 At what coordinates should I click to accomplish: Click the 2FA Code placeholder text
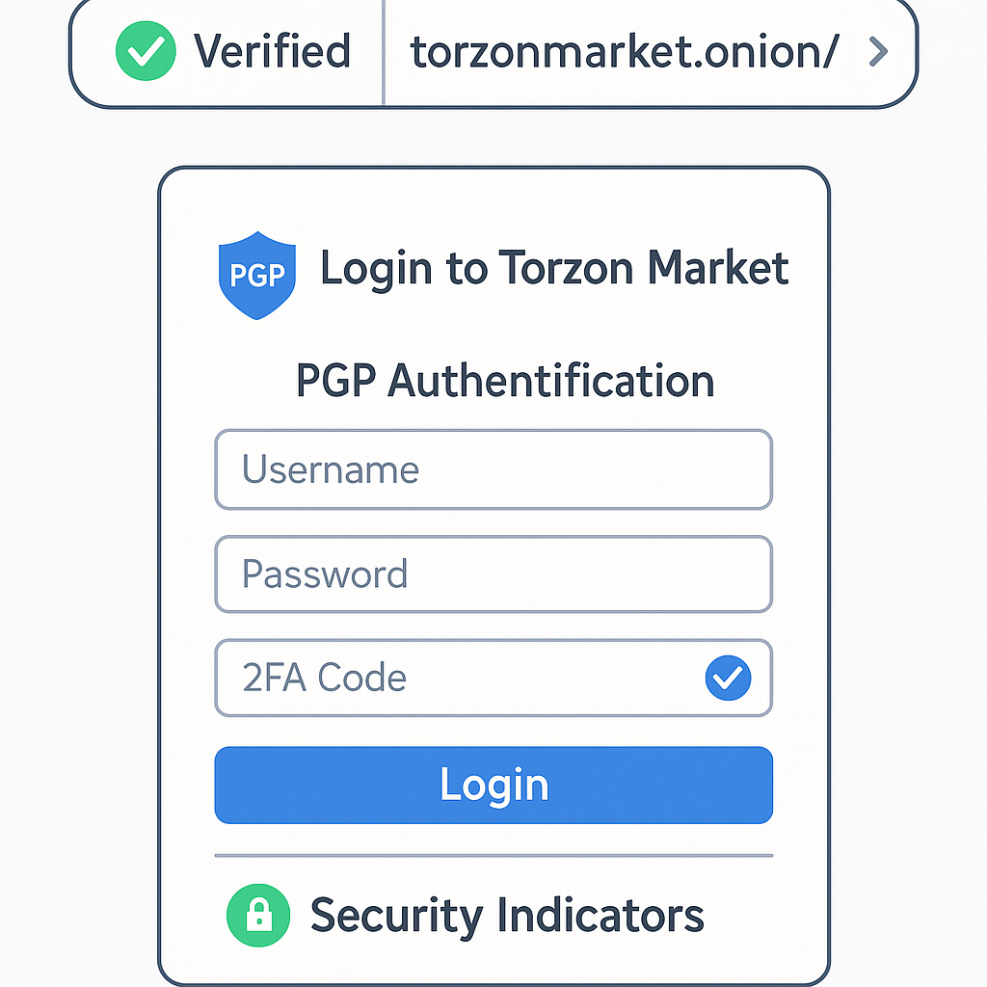(324, 679)
